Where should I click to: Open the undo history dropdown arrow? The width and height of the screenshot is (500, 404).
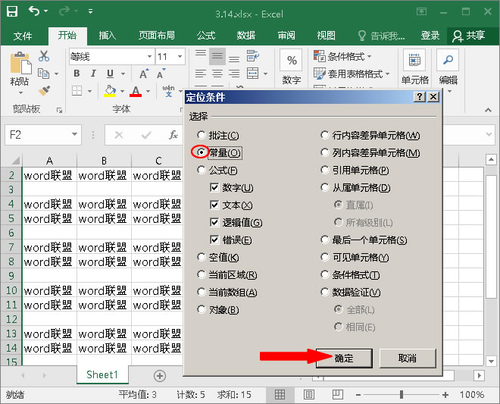46,11
